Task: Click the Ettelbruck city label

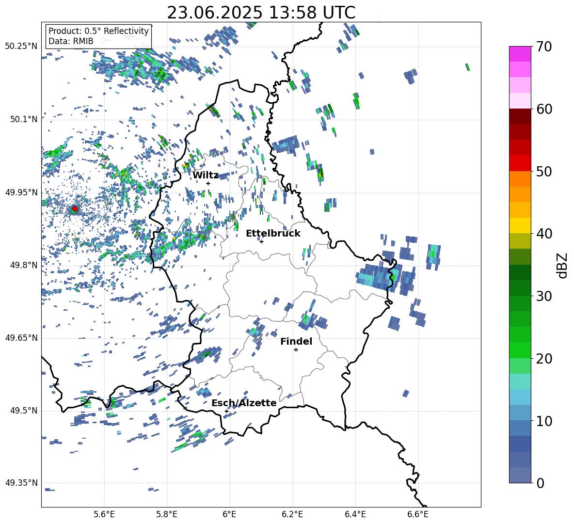Action: click(x=273, y=233)
